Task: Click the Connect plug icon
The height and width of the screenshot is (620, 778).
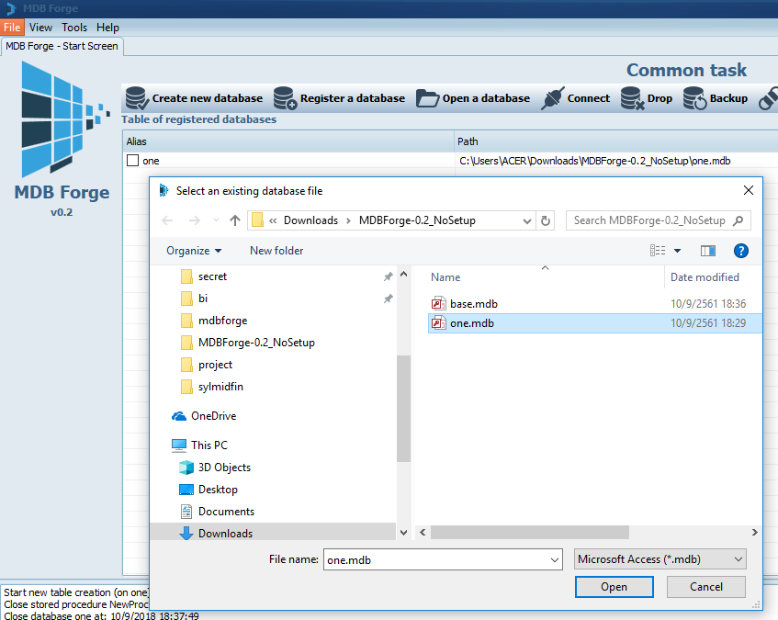Action: pyautogui.click(x=553, y=98)
